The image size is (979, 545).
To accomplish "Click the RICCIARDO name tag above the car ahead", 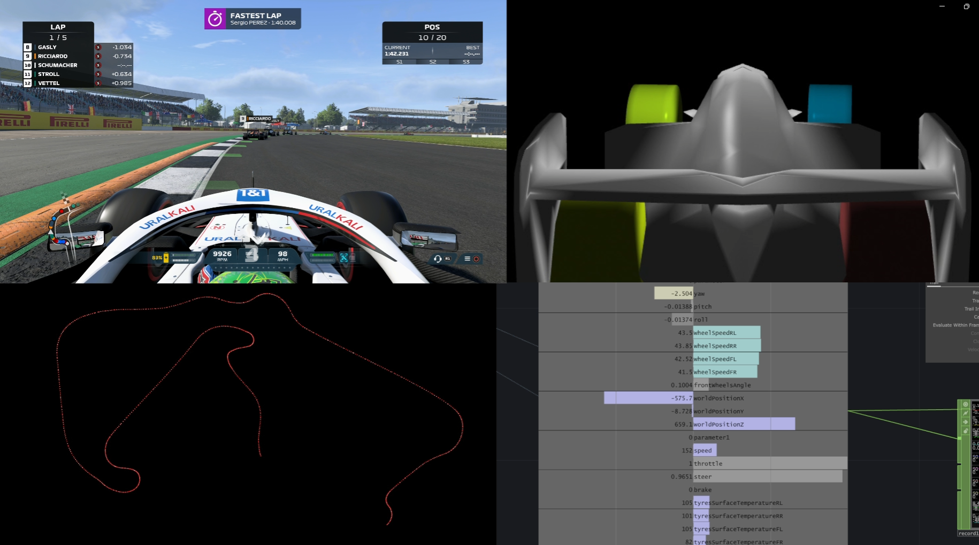I will pos(256,119).
